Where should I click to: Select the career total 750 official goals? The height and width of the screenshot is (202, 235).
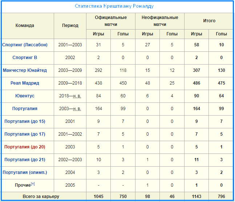coord(123,197)
